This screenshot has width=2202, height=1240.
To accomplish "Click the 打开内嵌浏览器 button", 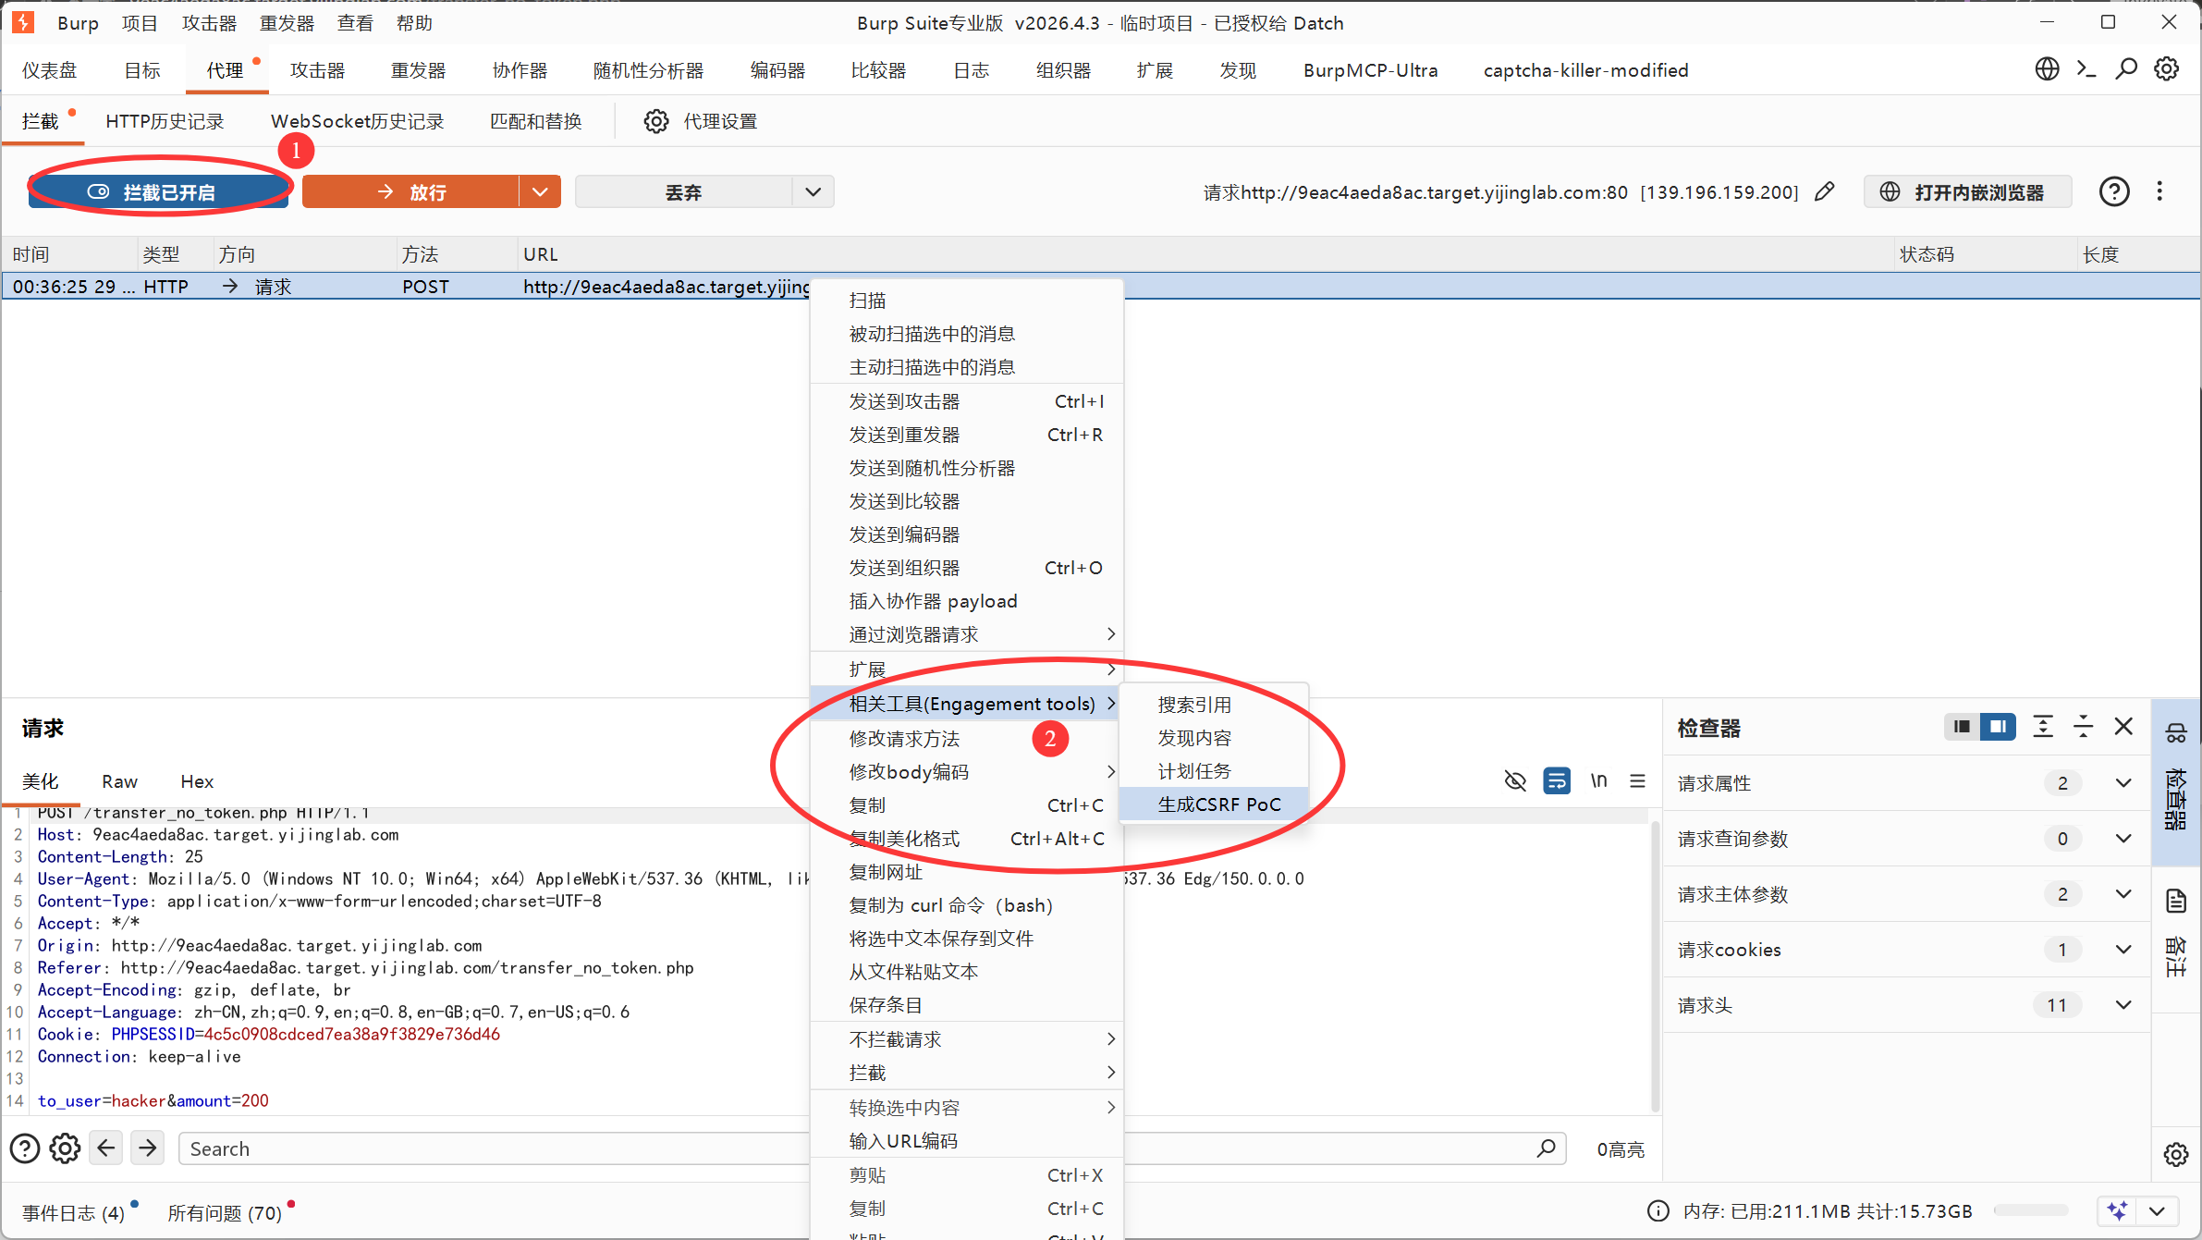I will coord(1967,191).
